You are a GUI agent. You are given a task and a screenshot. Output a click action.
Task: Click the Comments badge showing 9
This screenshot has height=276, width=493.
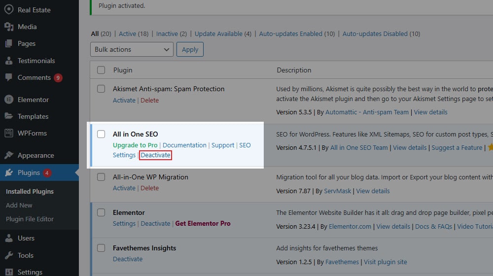[58, 78]
